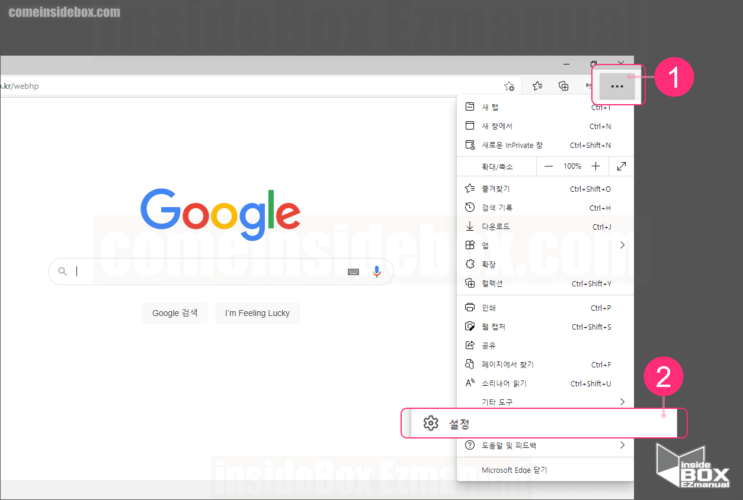Viewport: 743px width, 500px height.
Task: Select 인쇄 print entry
Action: coord(545,308)
